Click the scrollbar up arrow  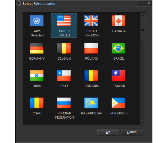point(143,15)
